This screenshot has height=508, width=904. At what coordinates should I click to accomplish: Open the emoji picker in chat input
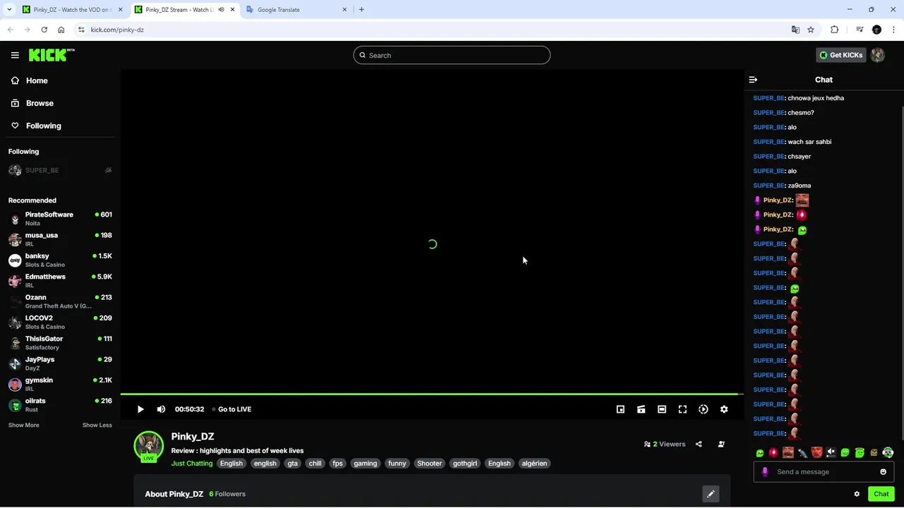pos(883,472)
